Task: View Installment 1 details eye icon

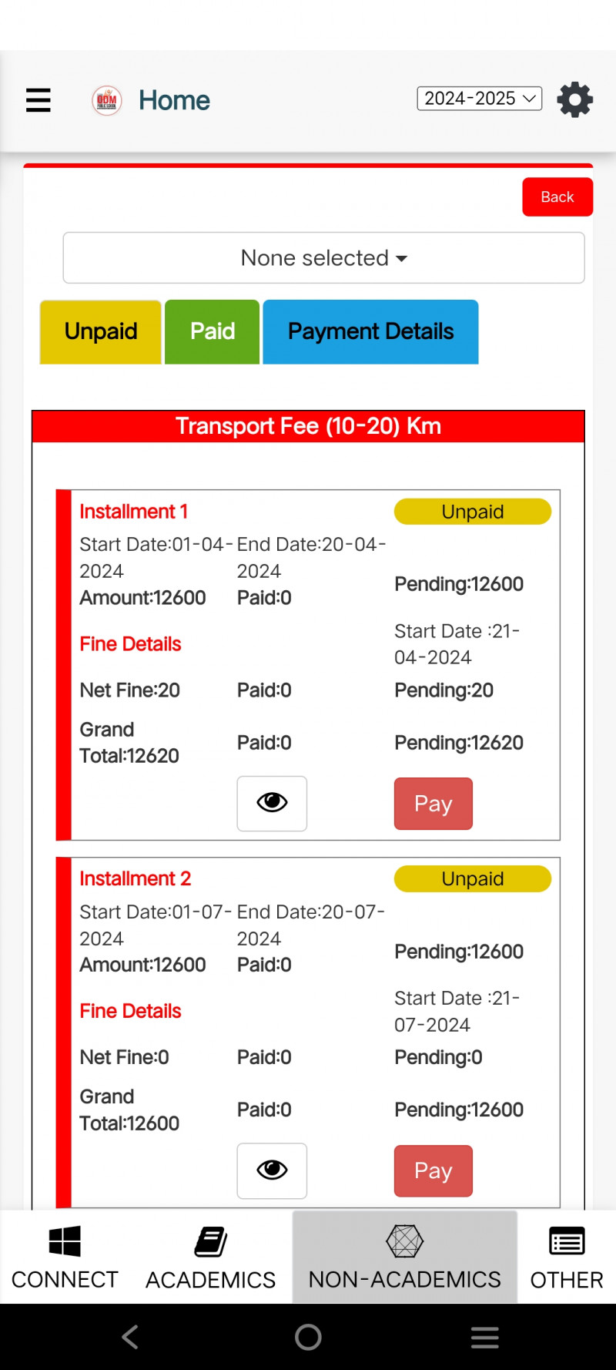Action: coord(272,803)
